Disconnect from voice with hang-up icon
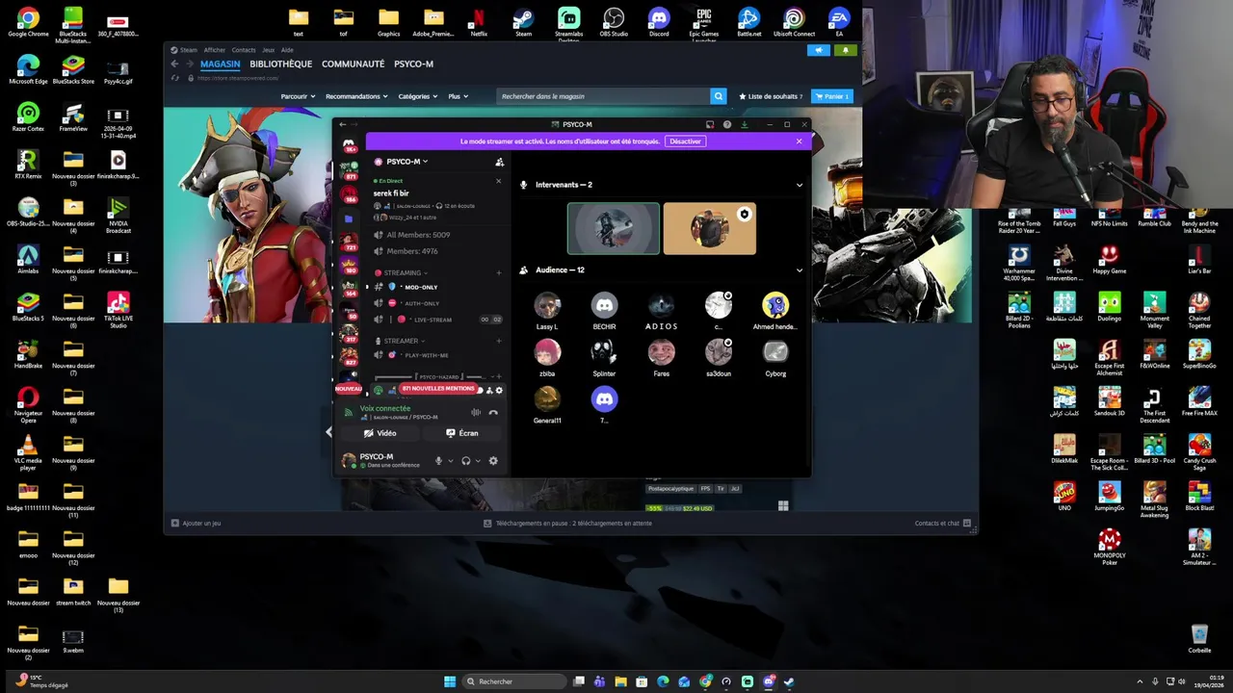 point(493,412)
